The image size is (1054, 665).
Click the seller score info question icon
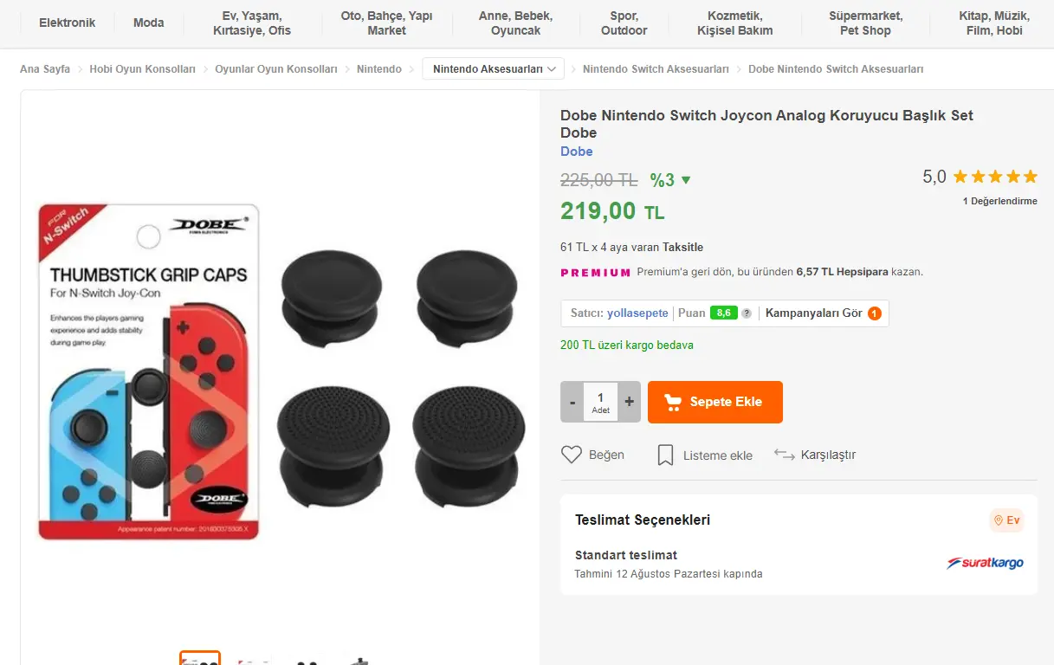point(747,313)
